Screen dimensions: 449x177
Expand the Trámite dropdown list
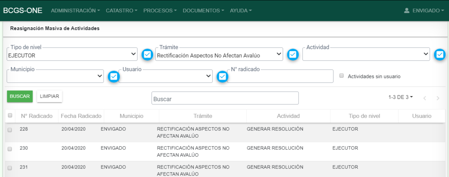point(219,55)
